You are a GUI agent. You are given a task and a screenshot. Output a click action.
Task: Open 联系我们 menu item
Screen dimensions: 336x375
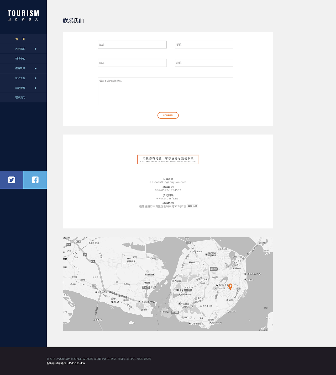(x=20, y=97)
